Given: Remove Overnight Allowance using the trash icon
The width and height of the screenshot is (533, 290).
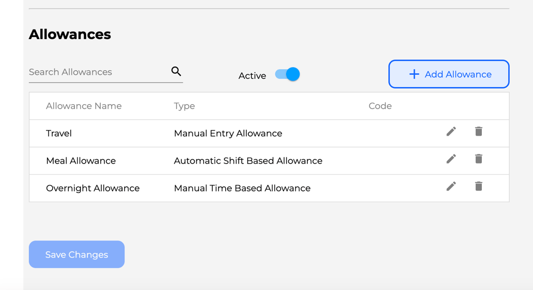Looking at the screenshot, I should click(x=479, y=186).
